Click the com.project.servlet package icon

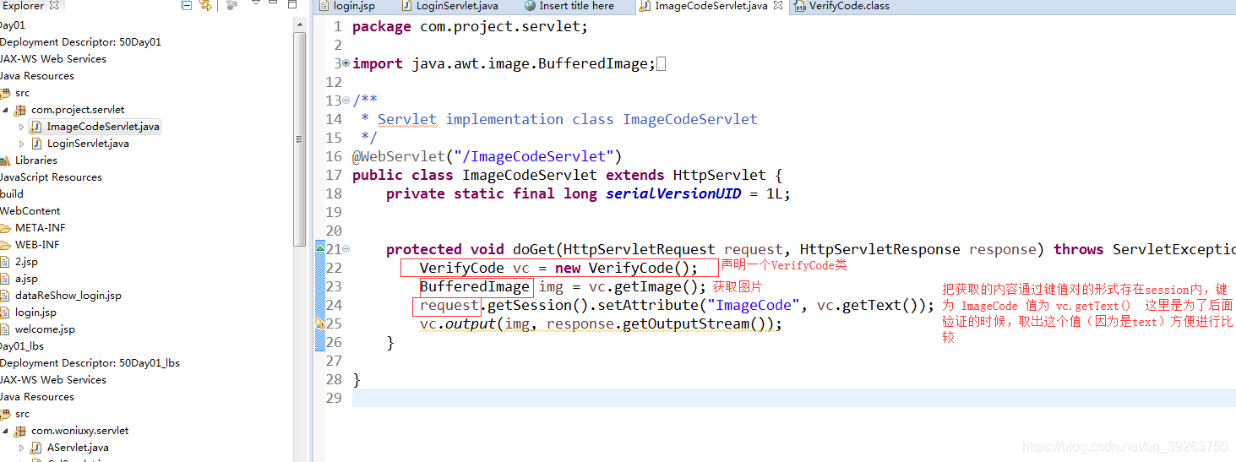(x=20, y=110)
